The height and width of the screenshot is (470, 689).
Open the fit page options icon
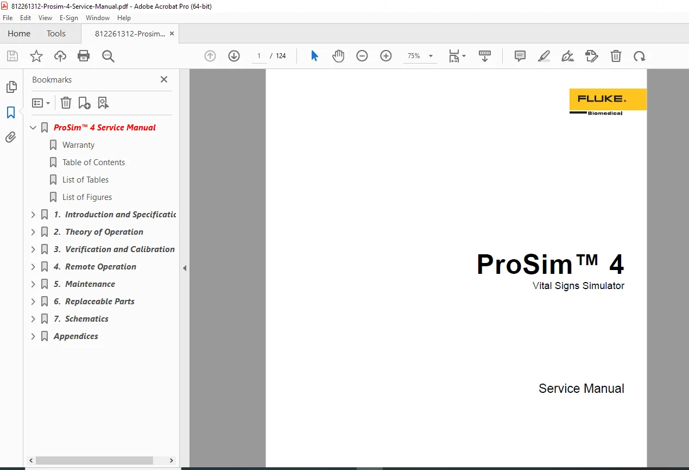[457, 56]
